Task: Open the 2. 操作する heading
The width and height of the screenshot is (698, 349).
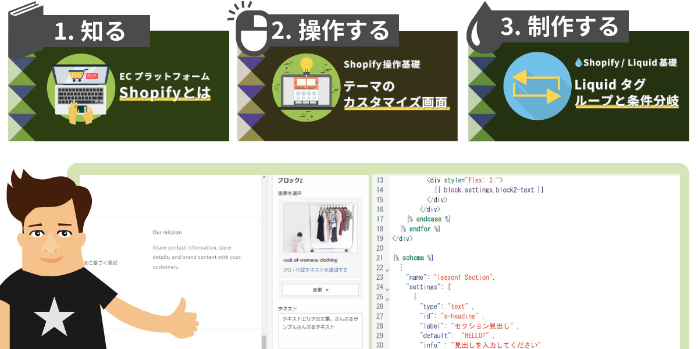Action: tap(330, 31)
